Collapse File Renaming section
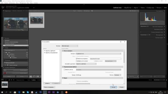168x94 pixels. tap(63, 67)
